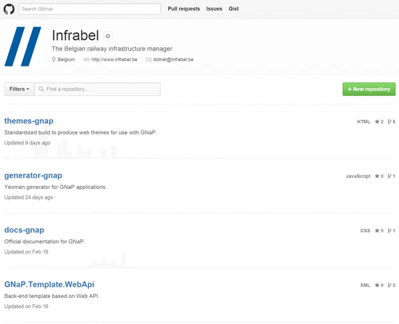The height and width of the screenshot is (324, 399).
Task: Email dotnet@infrabel.be link
Action: coord(174,60)
